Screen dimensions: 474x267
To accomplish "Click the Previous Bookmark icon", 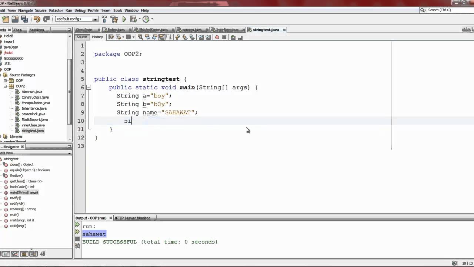I will pos(177,37).
